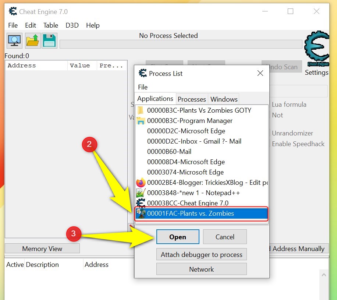Image resolution: width=337 pixels, height=300 pixels.
Task: Open the File menu in Process List dialog
Action: pyautogui.click(x=143, y=87)
